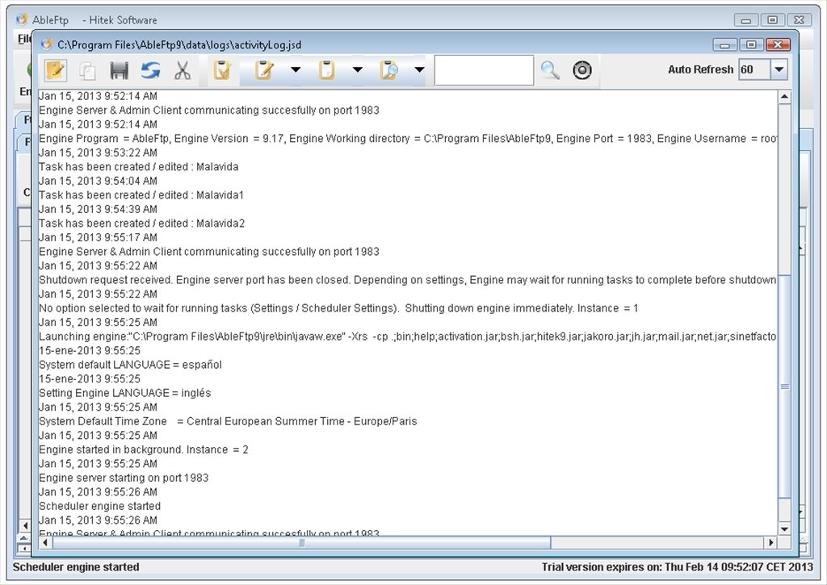
Task: Click the log line starting 'Engine Program = AbleFtp'
Action: click(x=407, y=139)
